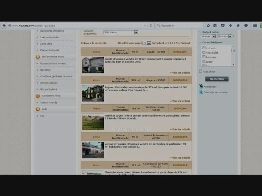
Task: Click the 768 m² surface cell
Action: click(136, 109)
